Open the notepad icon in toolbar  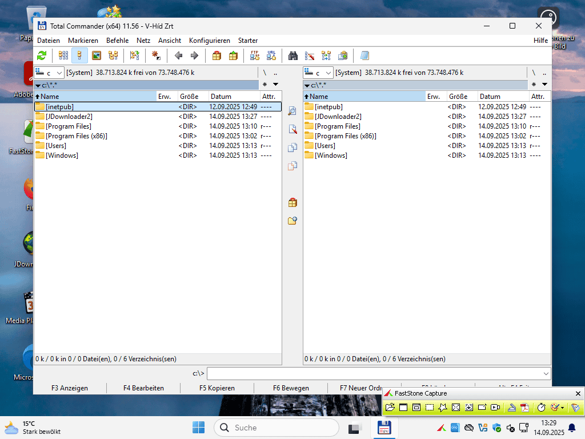coord(364,55)
